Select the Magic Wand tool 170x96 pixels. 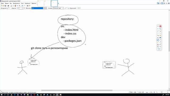pos(158,35)
